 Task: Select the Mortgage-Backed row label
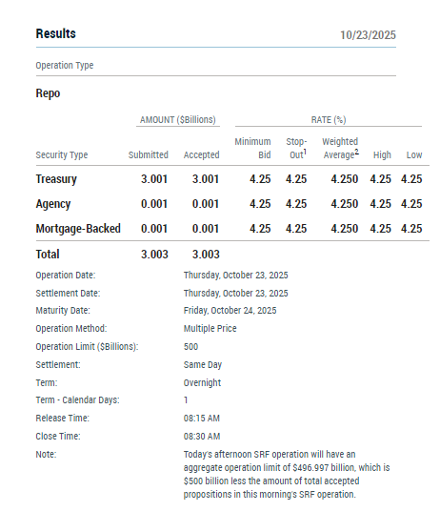(x=78, y=228)
